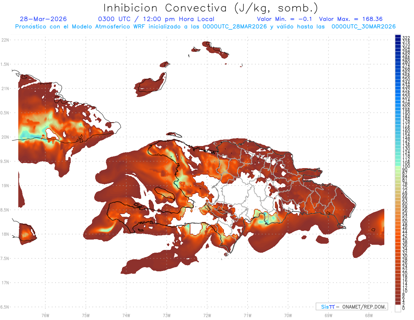Click the 76W longitude axis label
414x320 pixels.
45,315
